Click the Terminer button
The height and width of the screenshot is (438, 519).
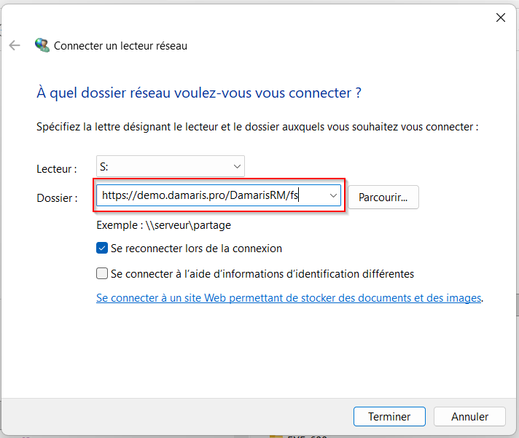[x=389, y=417]
